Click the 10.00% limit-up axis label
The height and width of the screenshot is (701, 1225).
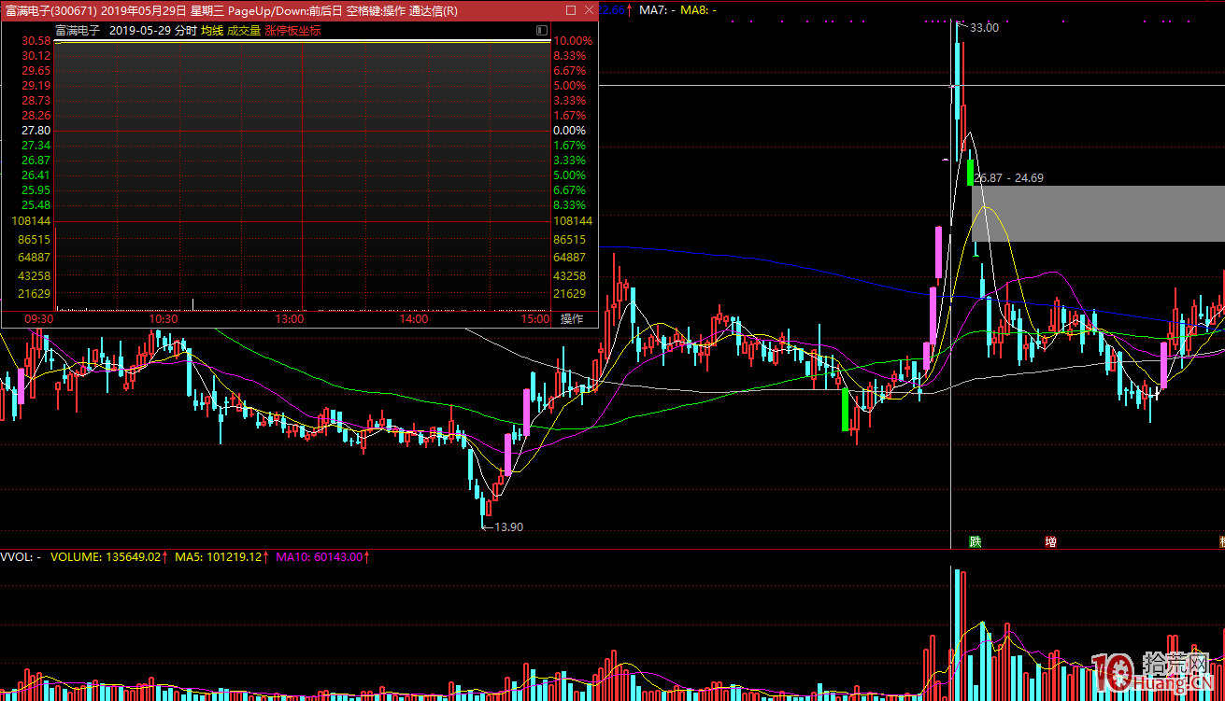572,41
